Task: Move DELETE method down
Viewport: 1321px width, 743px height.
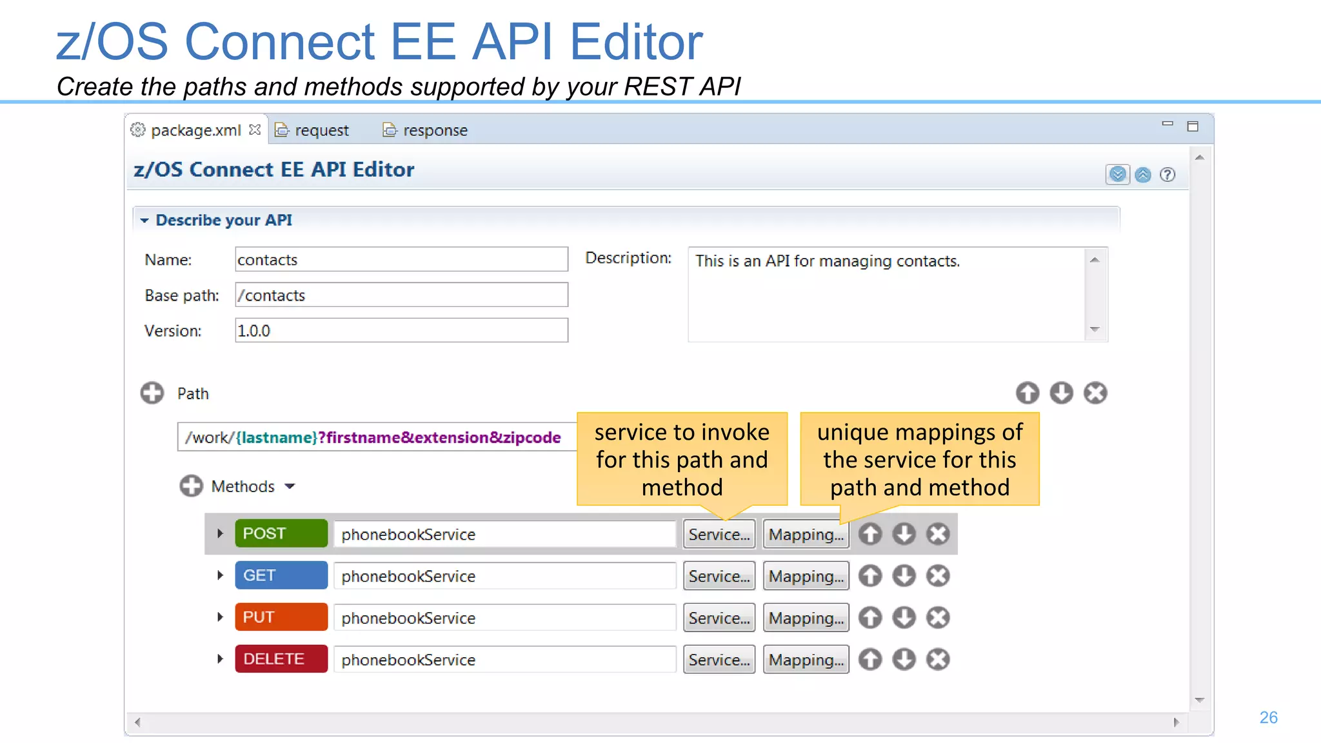Action: tap(904, 659)
